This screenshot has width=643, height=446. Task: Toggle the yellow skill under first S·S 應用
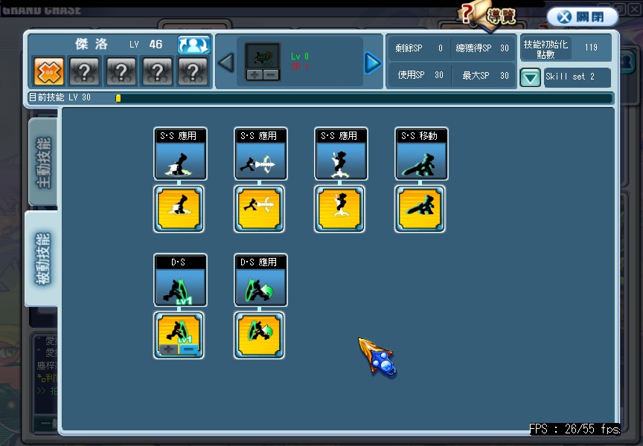(x=179, y=209)
